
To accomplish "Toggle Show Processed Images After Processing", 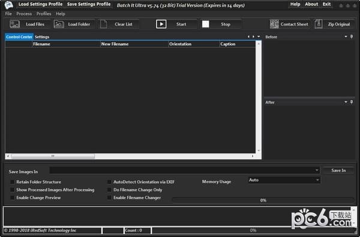I will (12, 190).
